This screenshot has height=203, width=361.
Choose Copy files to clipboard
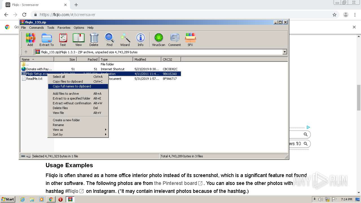coord(78,81)
